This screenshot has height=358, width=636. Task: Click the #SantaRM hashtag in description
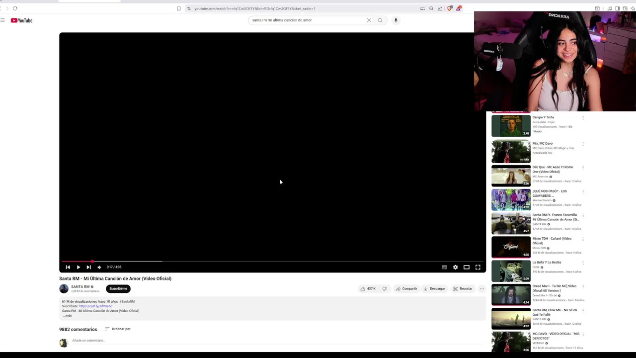coord(127,301)
